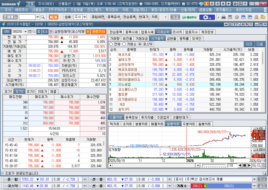The image size is (268, 190).
Task: Zoom in on the daily chart
Action: [x=254, y=165]
